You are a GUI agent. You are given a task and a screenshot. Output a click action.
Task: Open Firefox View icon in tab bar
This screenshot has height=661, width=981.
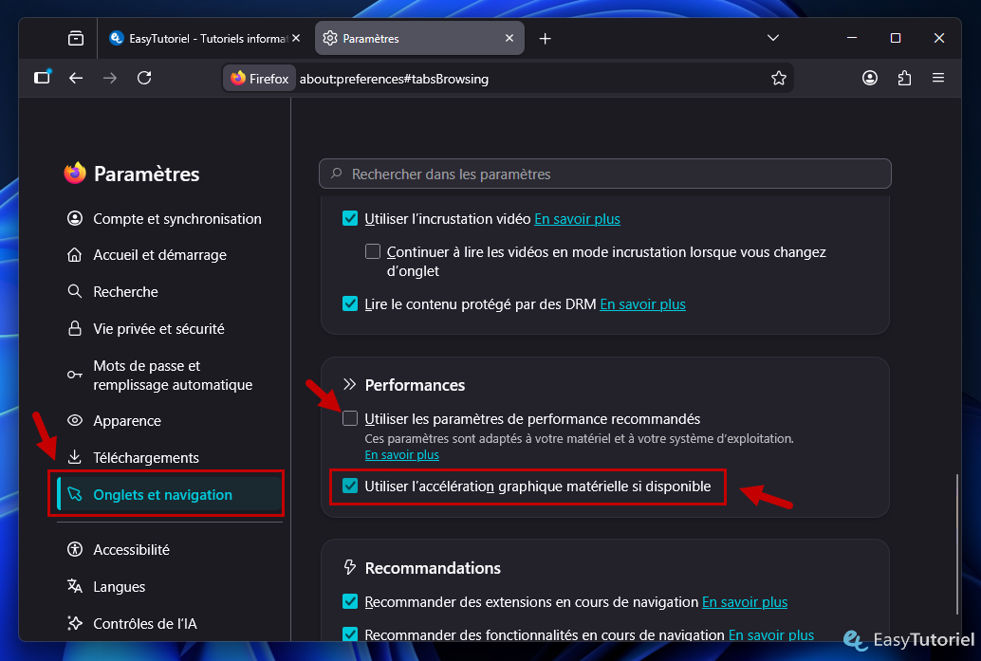(x=76, y=38)
